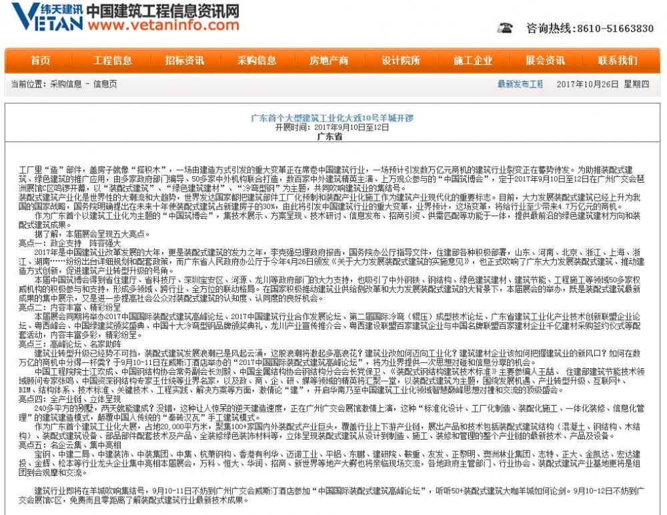The image size is (667, 515).
Task: Switch to the 房地产商 section
Action: pos(329,61)
